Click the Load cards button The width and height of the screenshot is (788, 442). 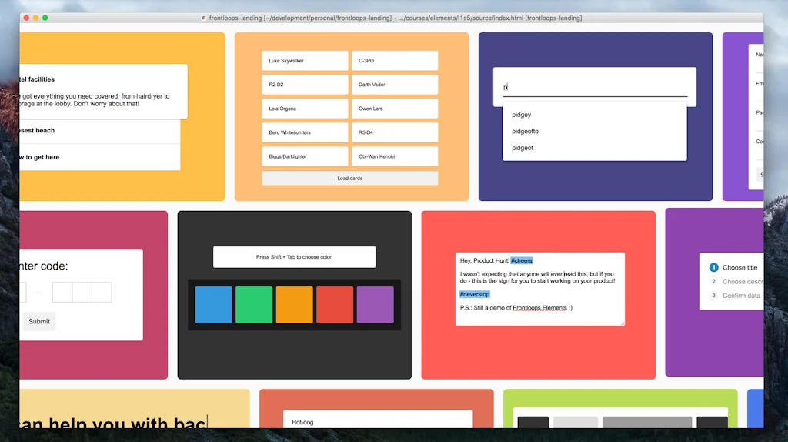(x=350, y=179)
